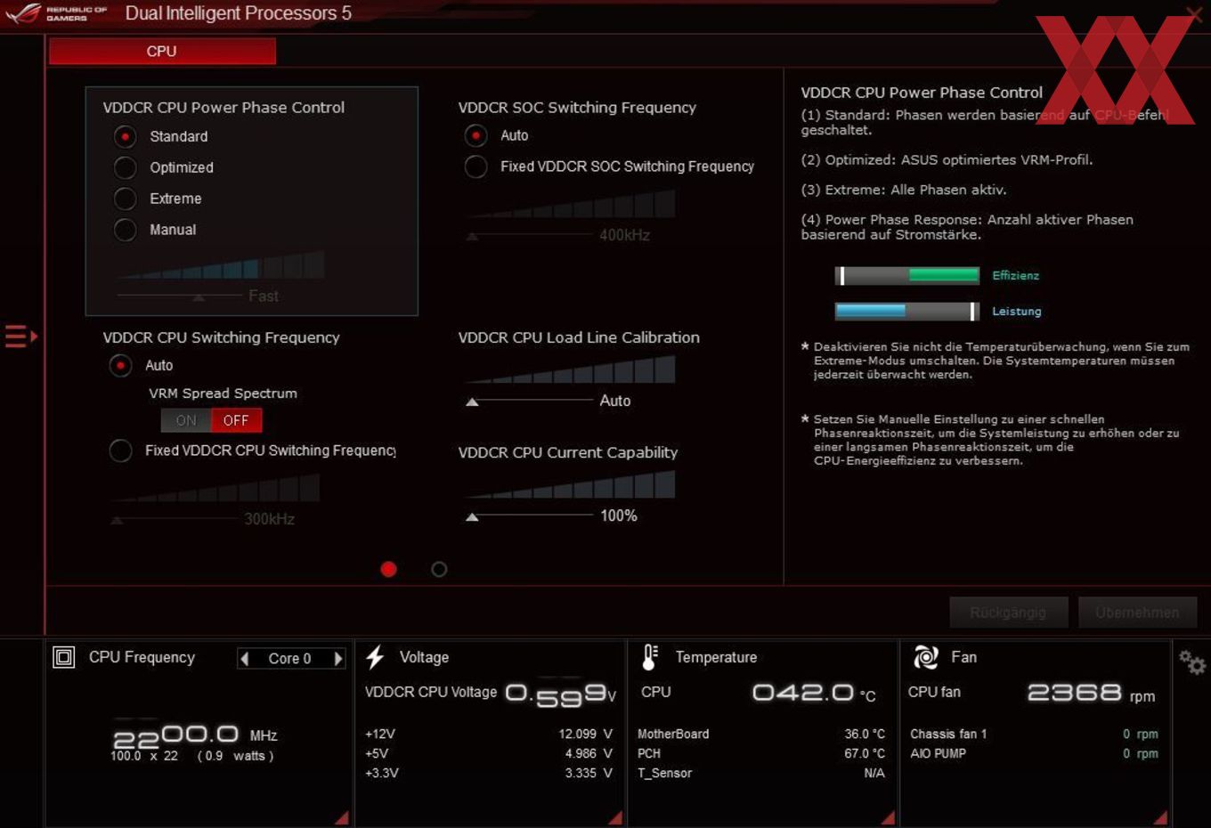Screen dimensions: 1211x828
Task: Select Standard power phase control
Action: pyautogui.click(x=126, y=136)
